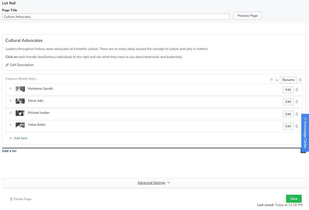Grab the drag handle next to Mahatma Gandhi
This screenshot has height=210, width=309.
coord(11,89)
